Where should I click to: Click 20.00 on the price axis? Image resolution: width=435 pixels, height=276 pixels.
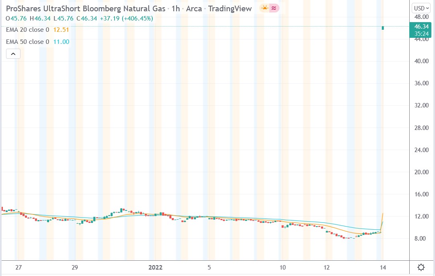tap(421, 172)
